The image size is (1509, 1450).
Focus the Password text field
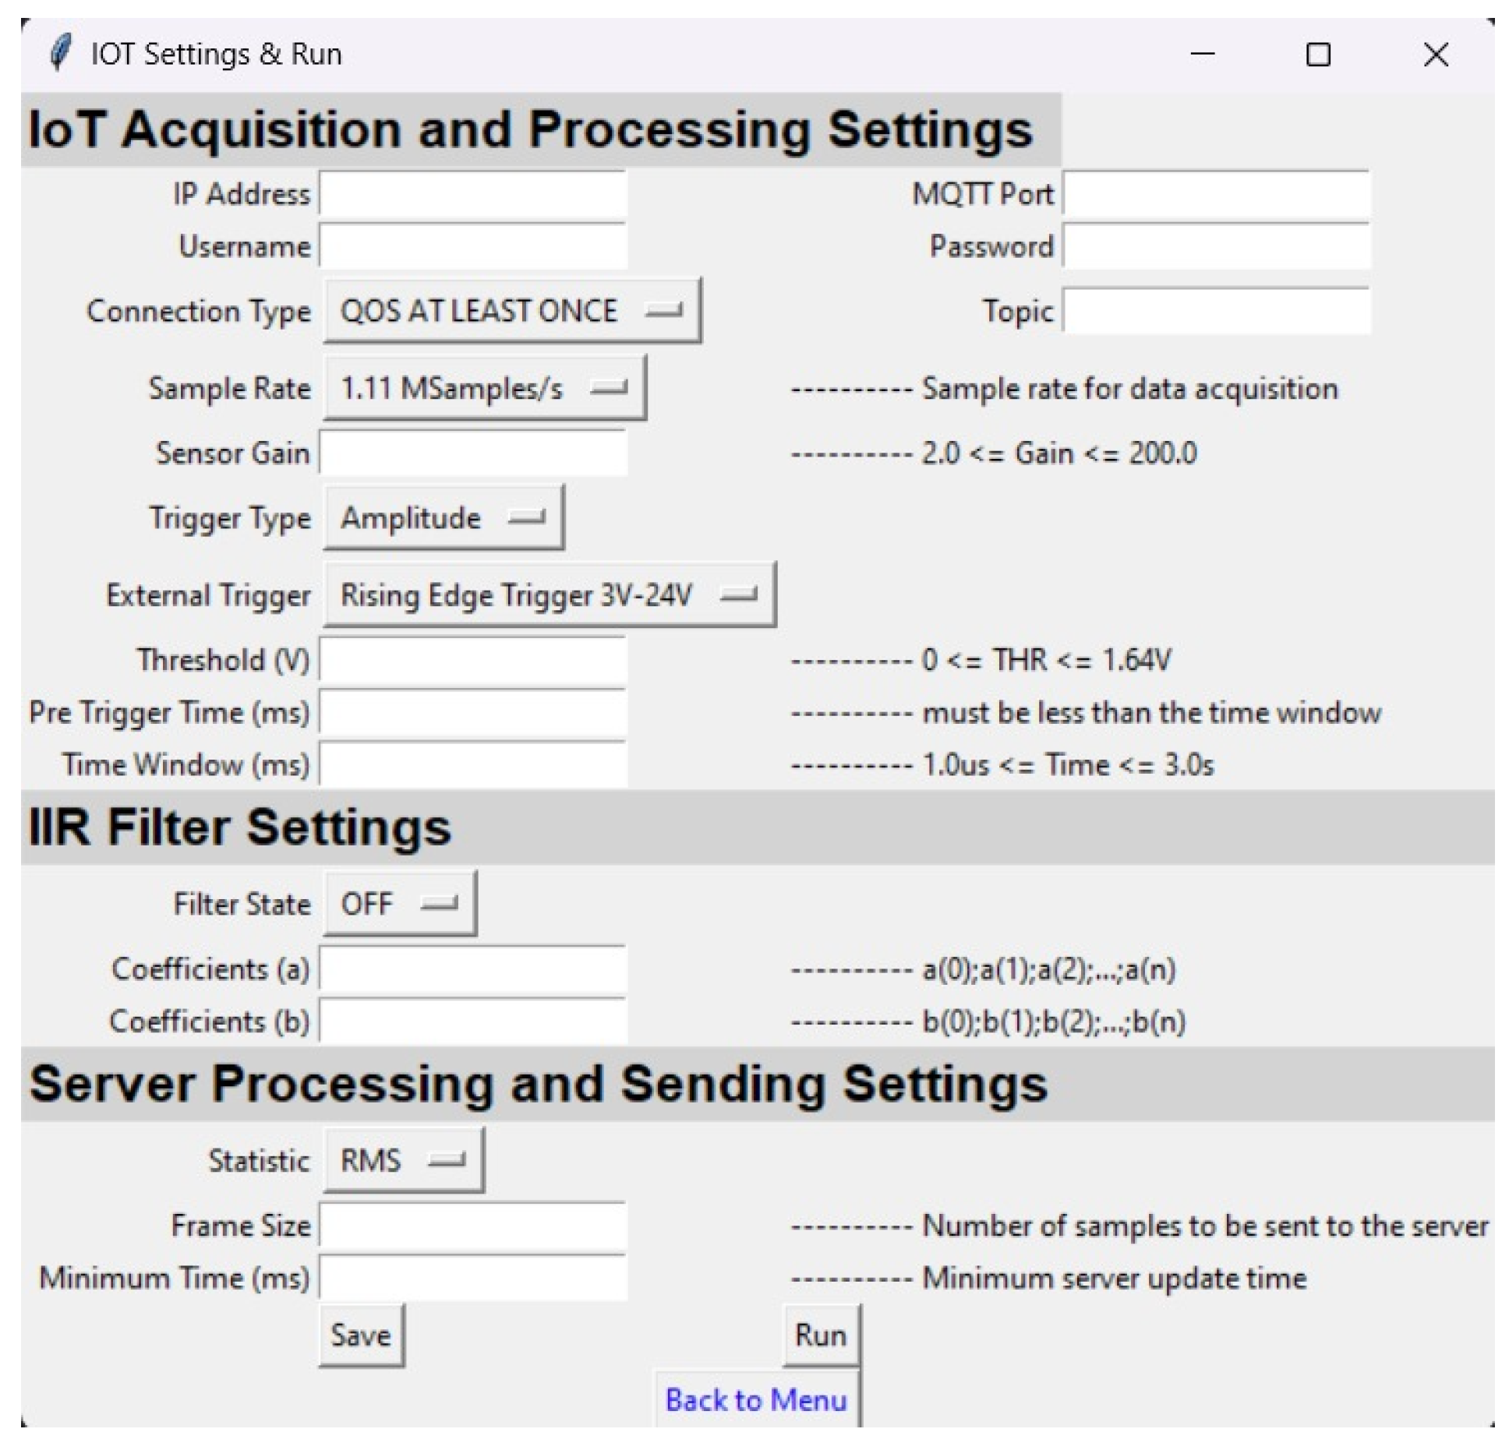pyautogui.click(x=1216, y=246)
